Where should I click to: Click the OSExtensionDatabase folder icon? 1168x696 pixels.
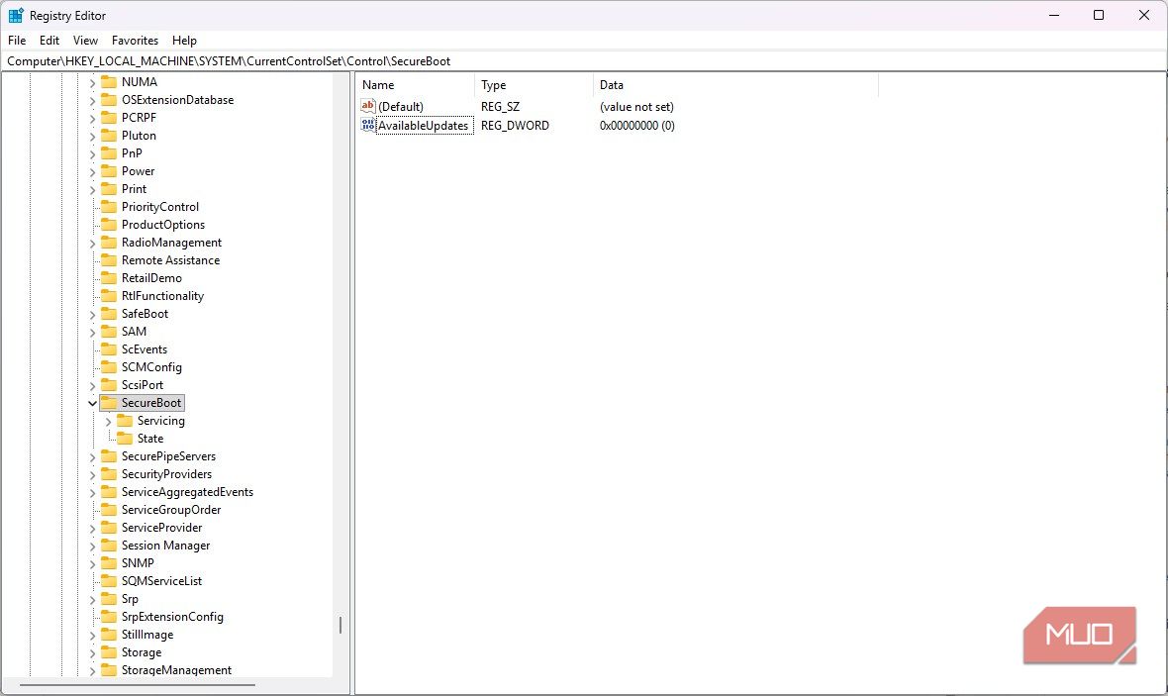[109, 99]
